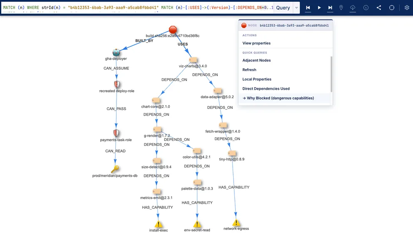Click HAS_CAPABILITY label above env-secret-read
Image resolution: width=413 pixels, height=239 pixels.
[197, 203]
